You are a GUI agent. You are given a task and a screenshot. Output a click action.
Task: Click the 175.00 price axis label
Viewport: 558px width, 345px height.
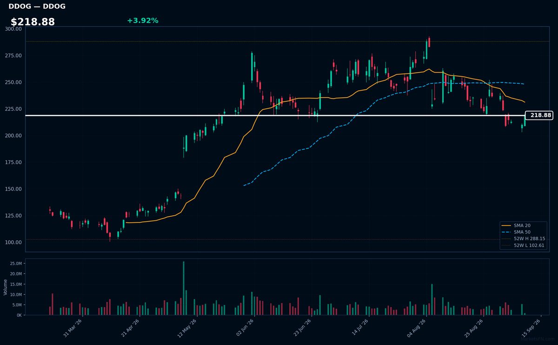tap(13, 162)
